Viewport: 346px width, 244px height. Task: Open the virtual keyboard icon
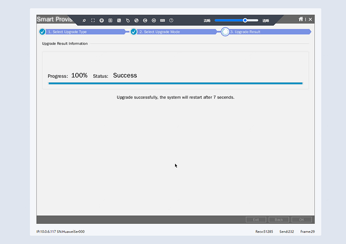coord(162,21)
